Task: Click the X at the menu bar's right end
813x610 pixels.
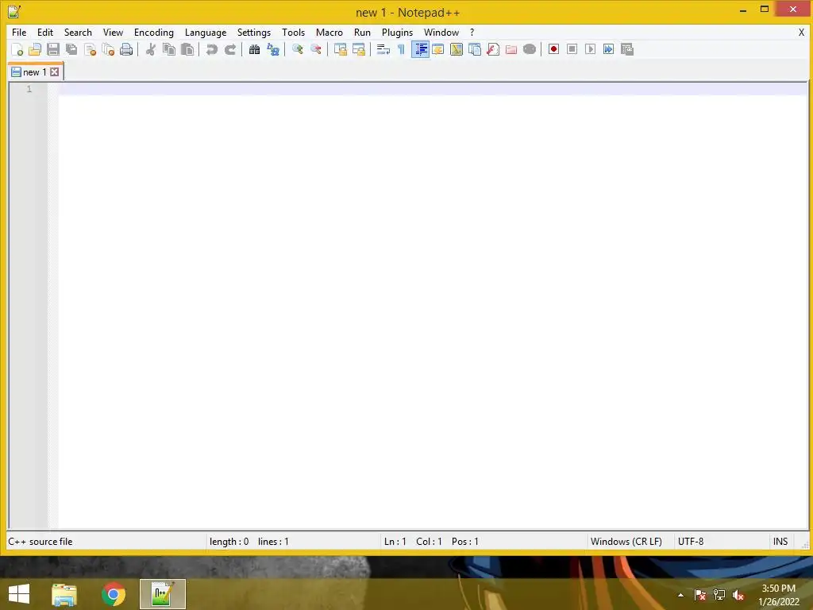Action: (801, 32)
